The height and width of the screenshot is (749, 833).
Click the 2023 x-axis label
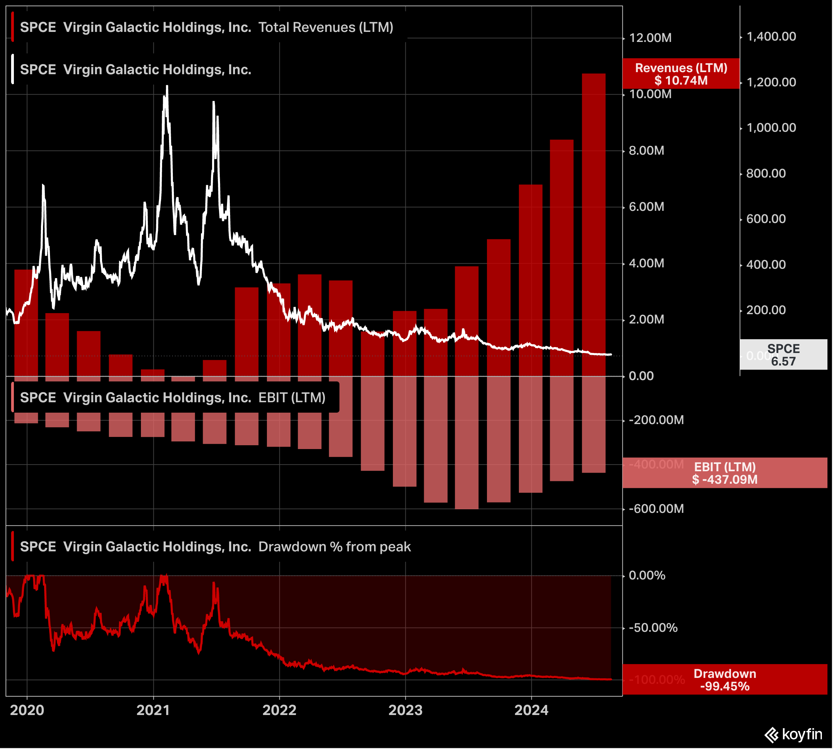click(405, 710)
